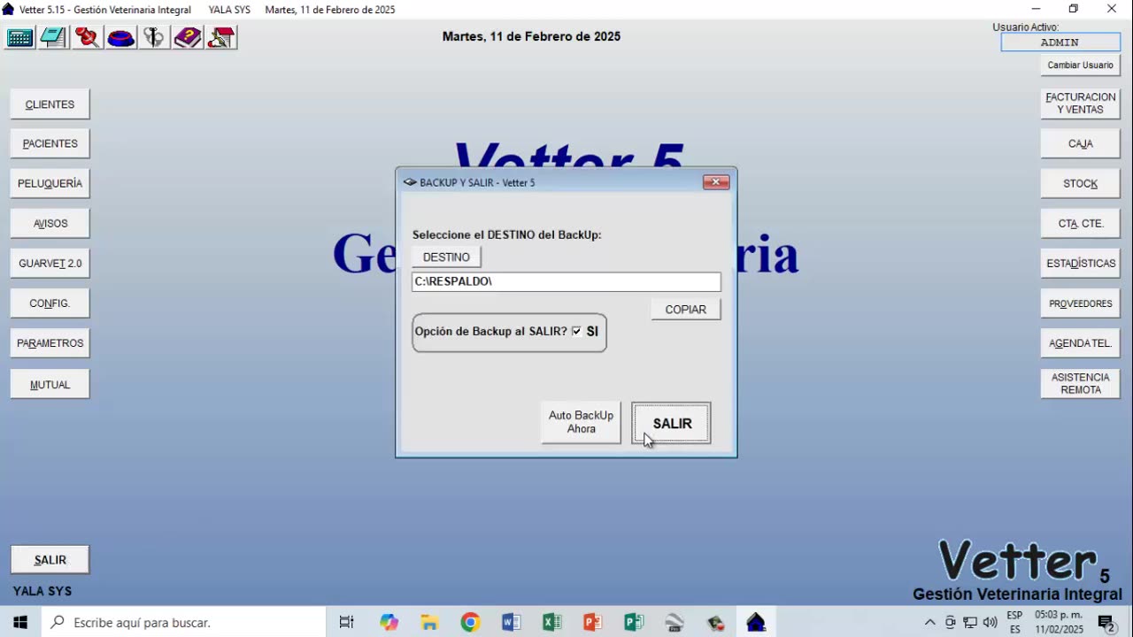Image resolution: width=1133 pixels, height=637 pixels.
Task: Click the Vetter house taskbar icon
Action: [x=756, y=623]
